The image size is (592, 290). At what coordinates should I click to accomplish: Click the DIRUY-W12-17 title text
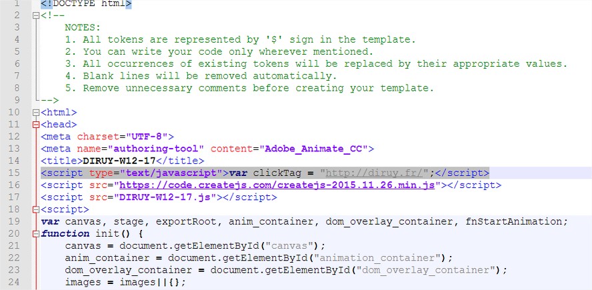click(119, 161)
